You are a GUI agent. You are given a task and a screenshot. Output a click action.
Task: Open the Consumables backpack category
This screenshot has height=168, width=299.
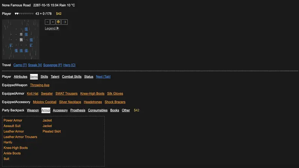click(x=98, y=110)
